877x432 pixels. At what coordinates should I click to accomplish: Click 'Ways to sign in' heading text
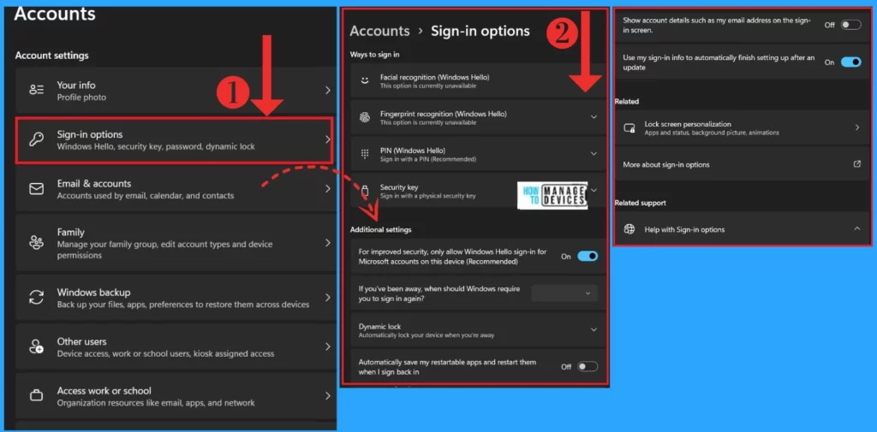[x=374, y=55]
